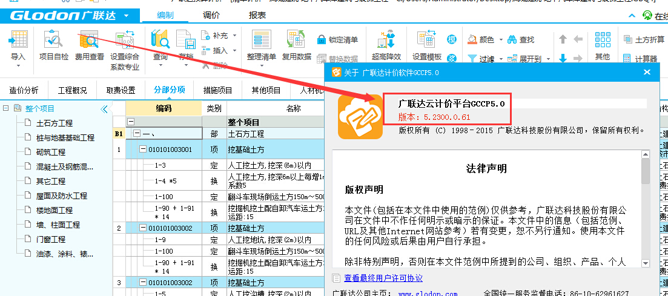Open the 取费设置 tab

[x=121, y=90]
